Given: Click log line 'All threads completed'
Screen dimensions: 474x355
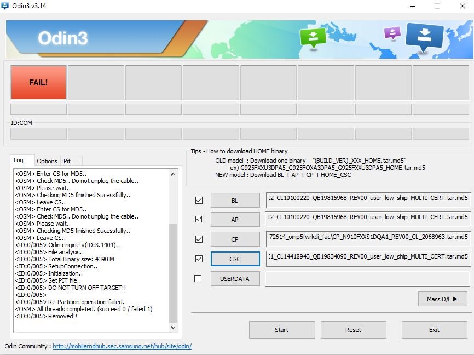Looking at the screenshot, I should coord(84,309).
